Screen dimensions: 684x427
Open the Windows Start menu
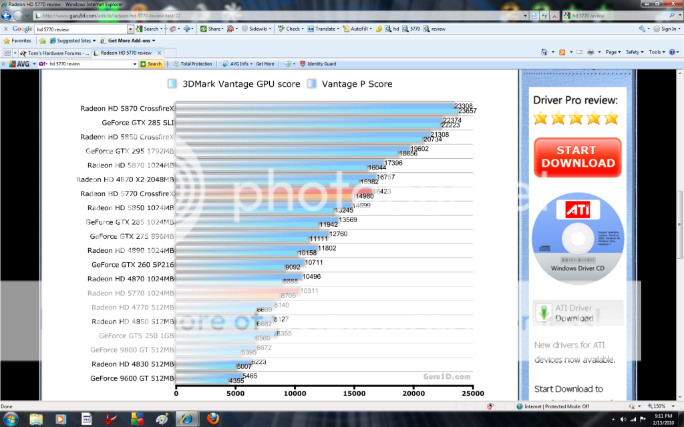tap(10, 419)
